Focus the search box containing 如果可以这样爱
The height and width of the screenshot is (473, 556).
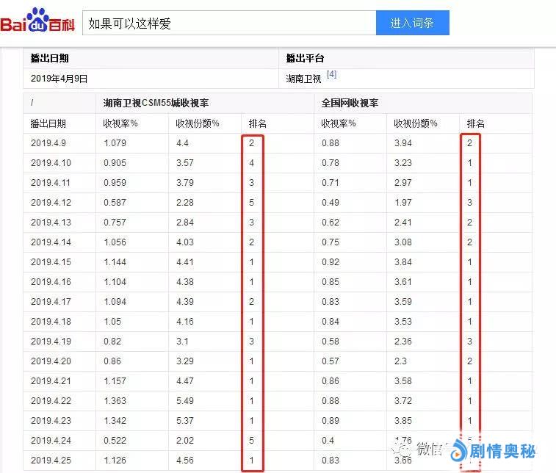click(x=228, y=23)
